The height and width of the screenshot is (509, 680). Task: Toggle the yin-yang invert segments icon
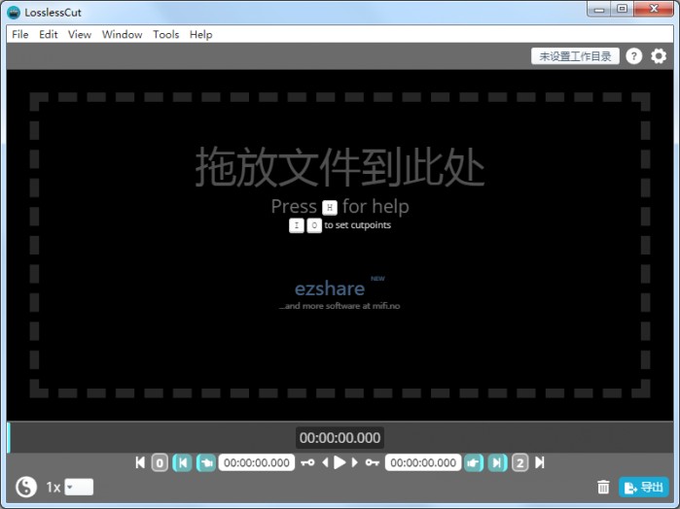[26, 487]
